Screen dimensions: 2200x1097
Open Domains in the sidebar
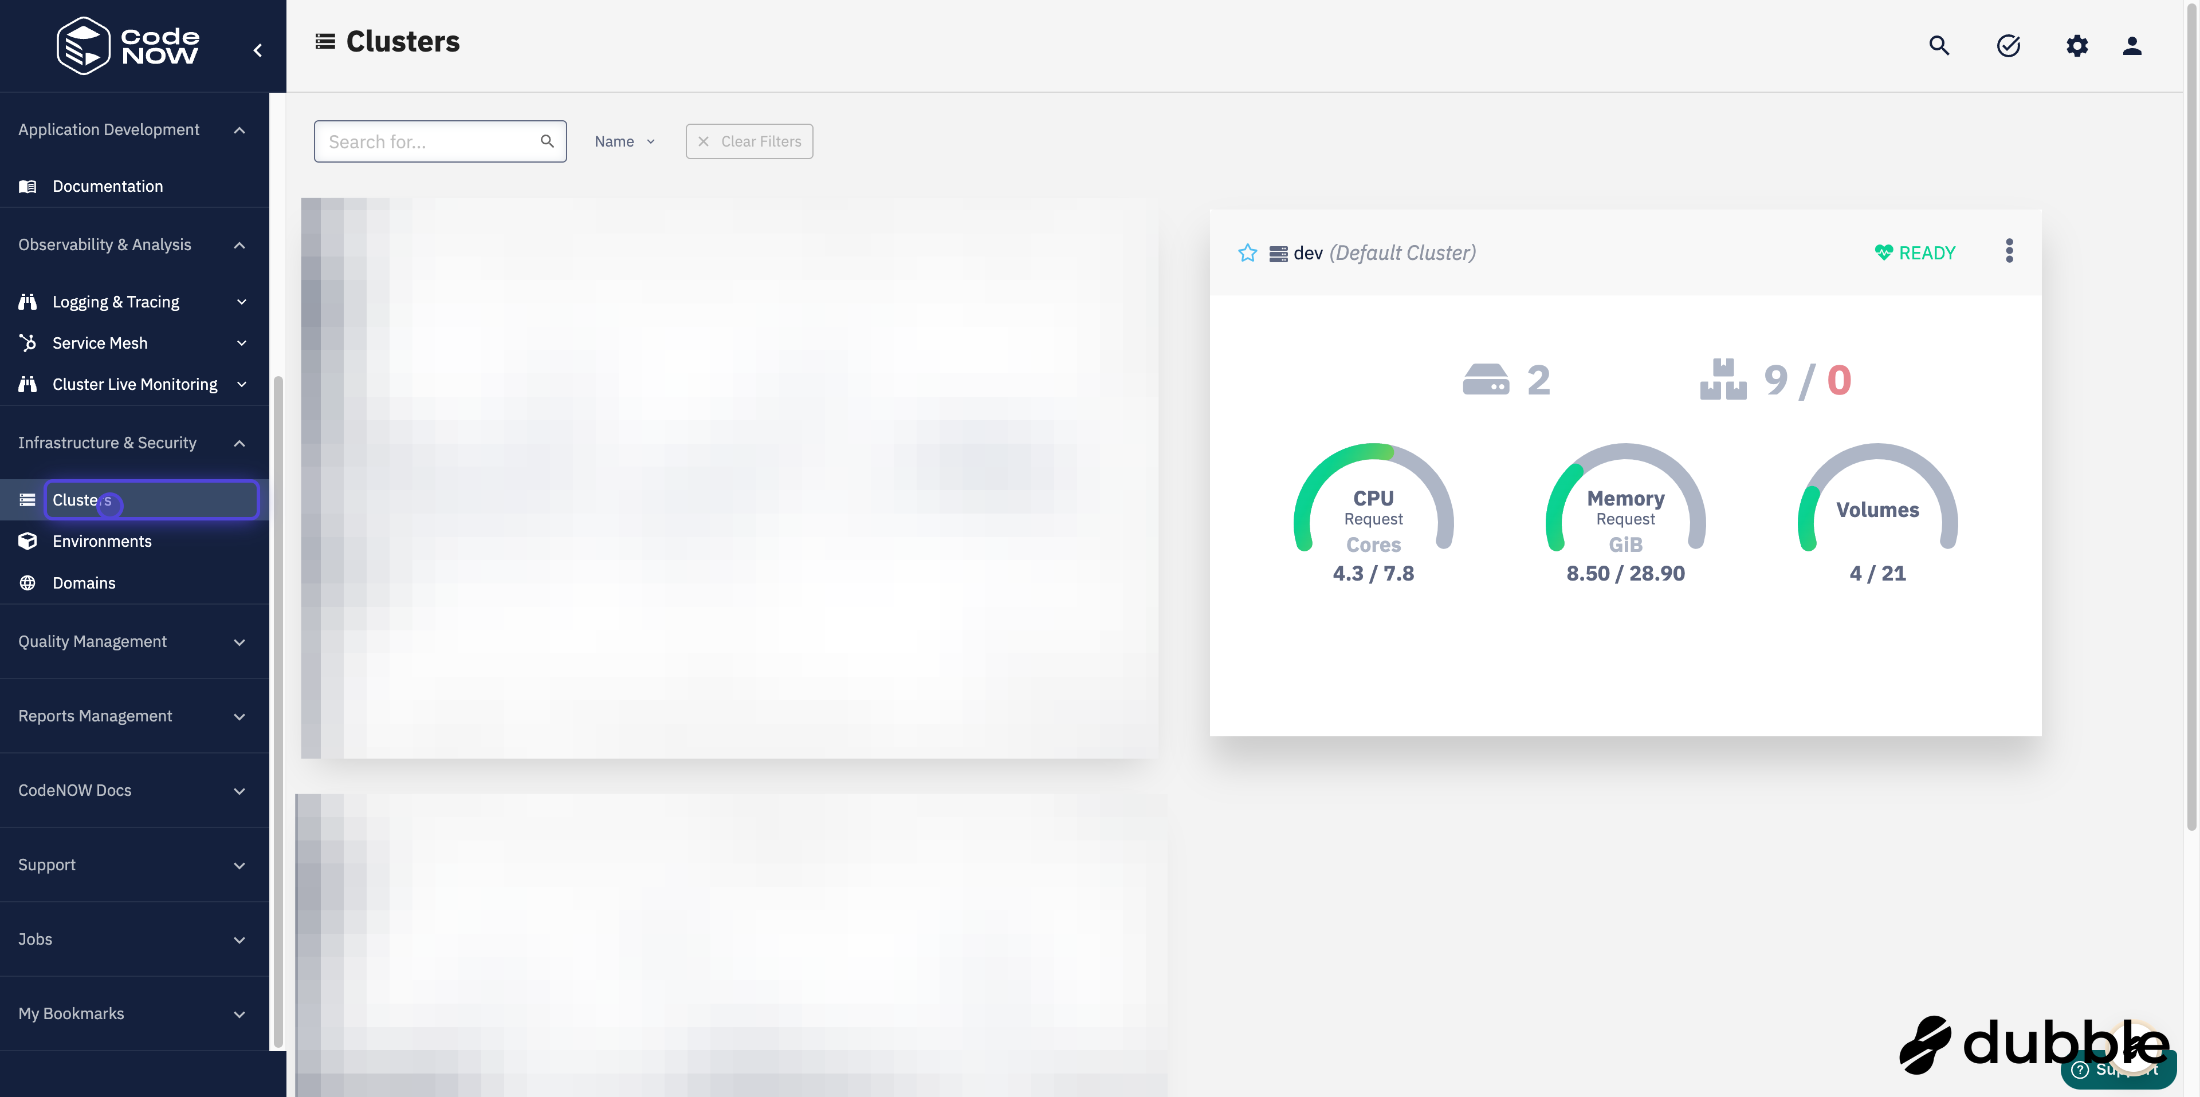(84, 583)
